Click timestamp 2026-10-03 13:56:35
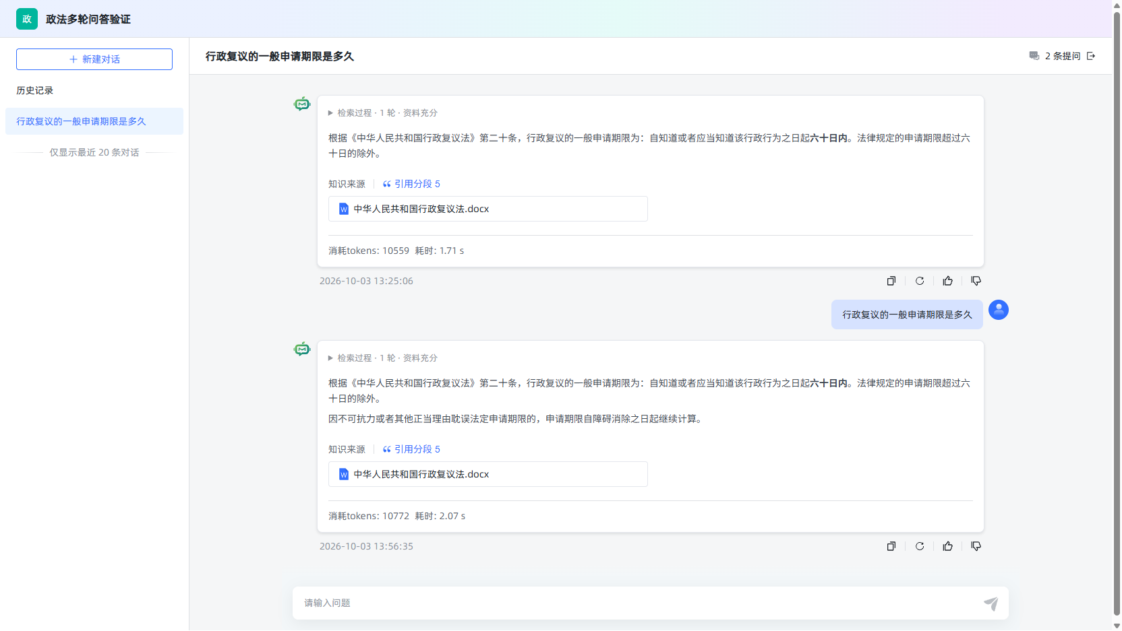 366,546
